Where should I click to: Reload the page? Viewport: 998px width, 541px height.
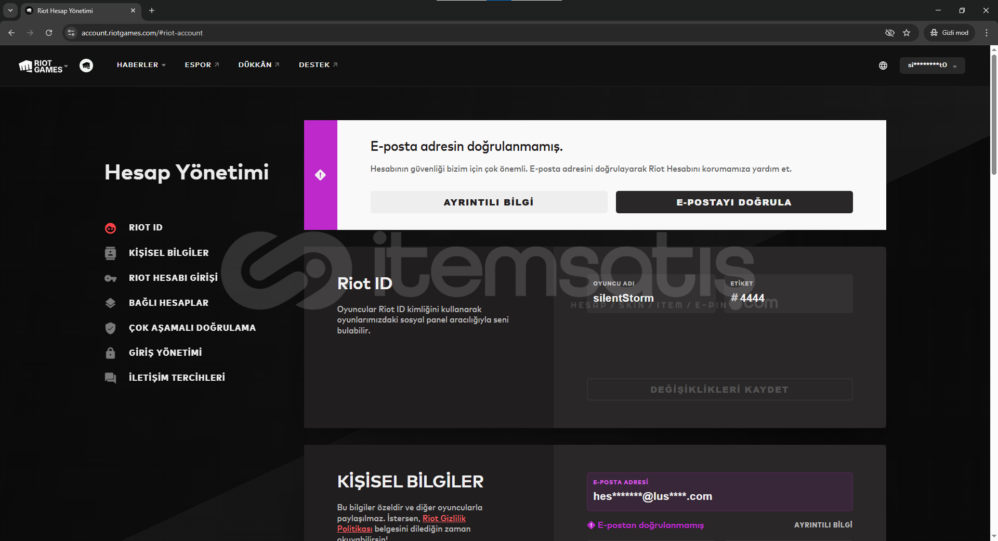(x=49, y=33)
